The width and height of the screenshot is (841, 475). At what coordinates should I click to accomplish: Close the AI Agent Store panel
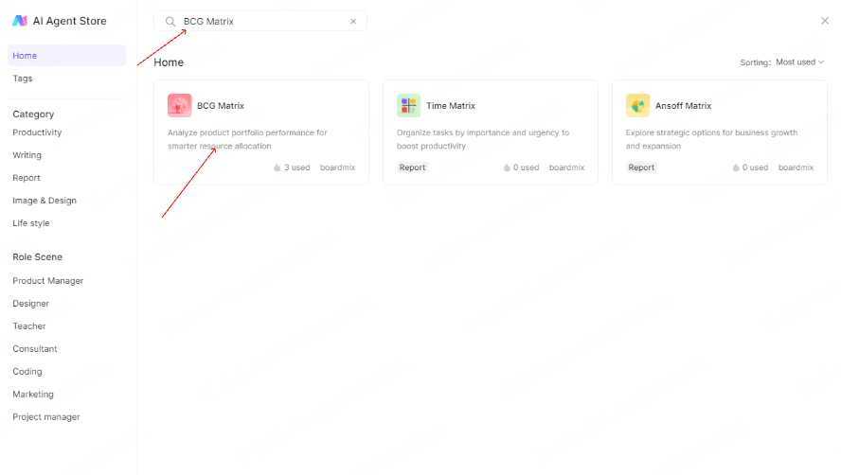click(x=824, y=21)
